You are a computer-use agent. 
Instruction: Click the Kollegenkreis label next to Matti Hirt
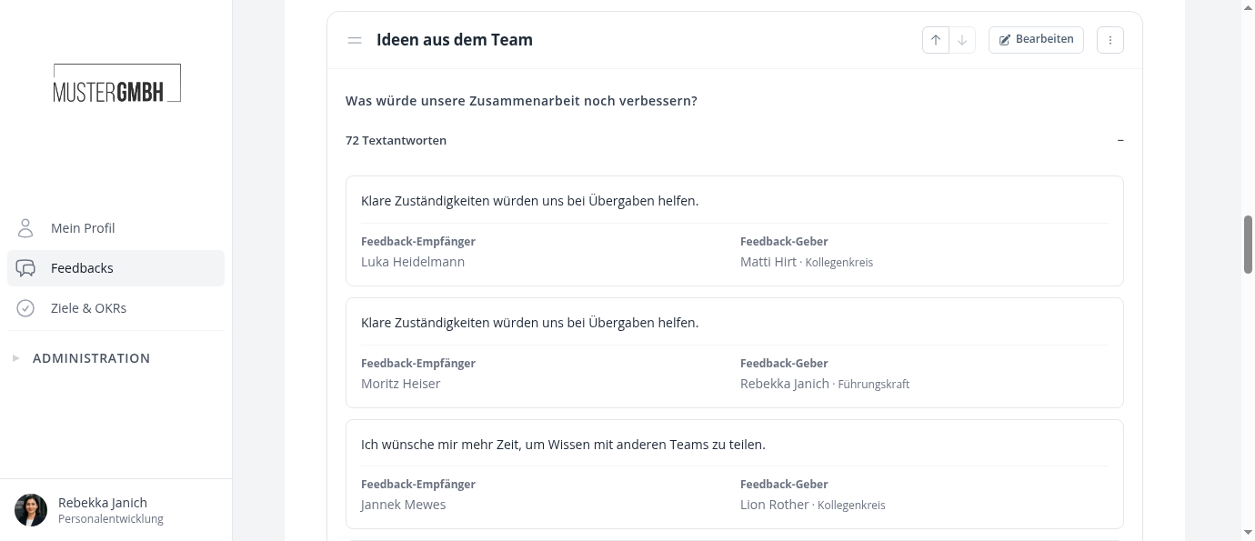pos(838,263)
